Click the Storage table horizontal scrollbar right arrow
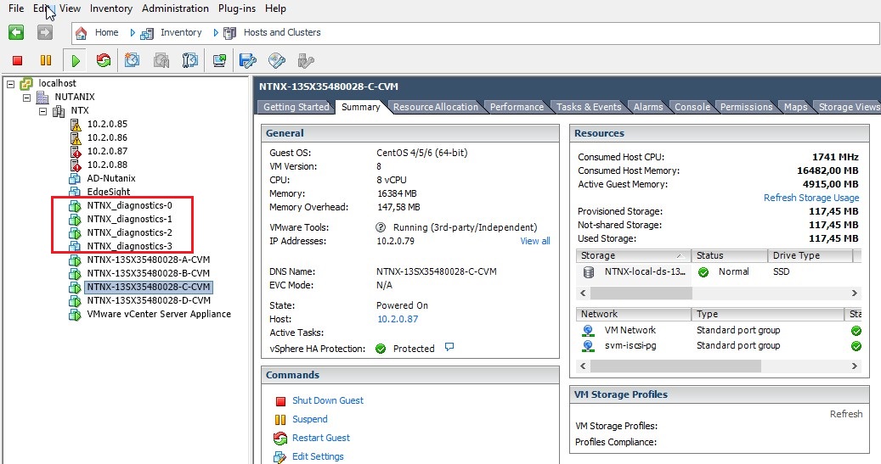 tap(854, 293)
